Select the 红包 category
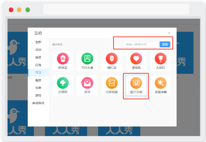The image size is (206, 142). (38, 65)
